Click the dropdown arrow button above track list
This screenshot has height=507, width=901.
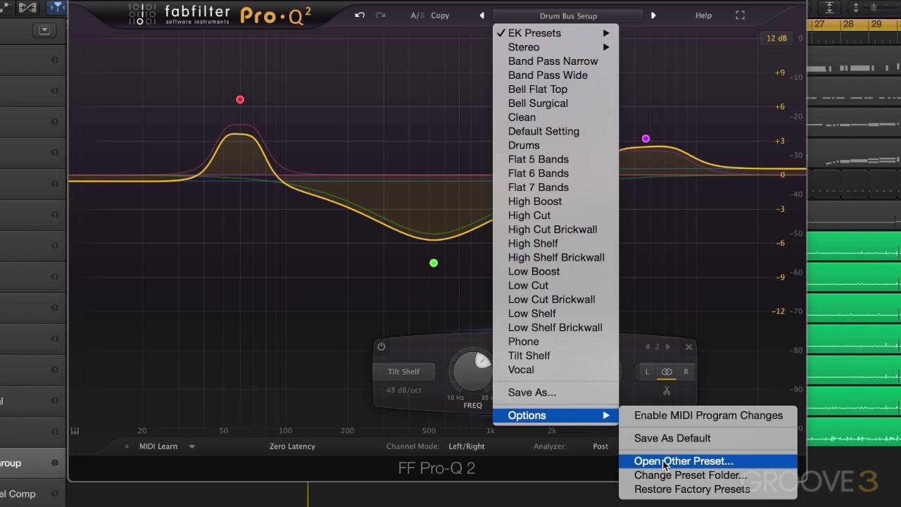45,30
